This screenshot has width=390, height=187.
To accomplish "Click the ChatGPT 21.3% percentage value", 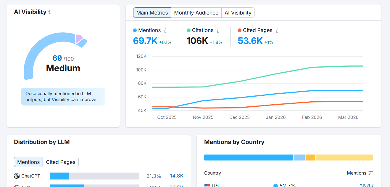I will [154, 176].
